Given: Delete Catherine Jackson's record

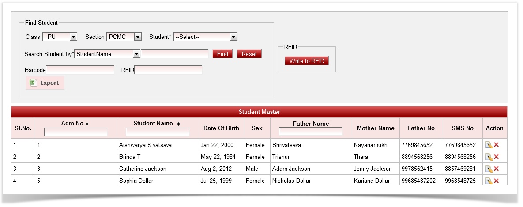Looking at the screenshot, I should point(496,169).
